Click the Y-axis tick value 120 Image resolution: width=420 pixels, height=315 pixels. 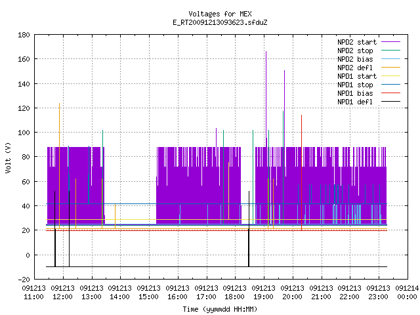point(24,108)
